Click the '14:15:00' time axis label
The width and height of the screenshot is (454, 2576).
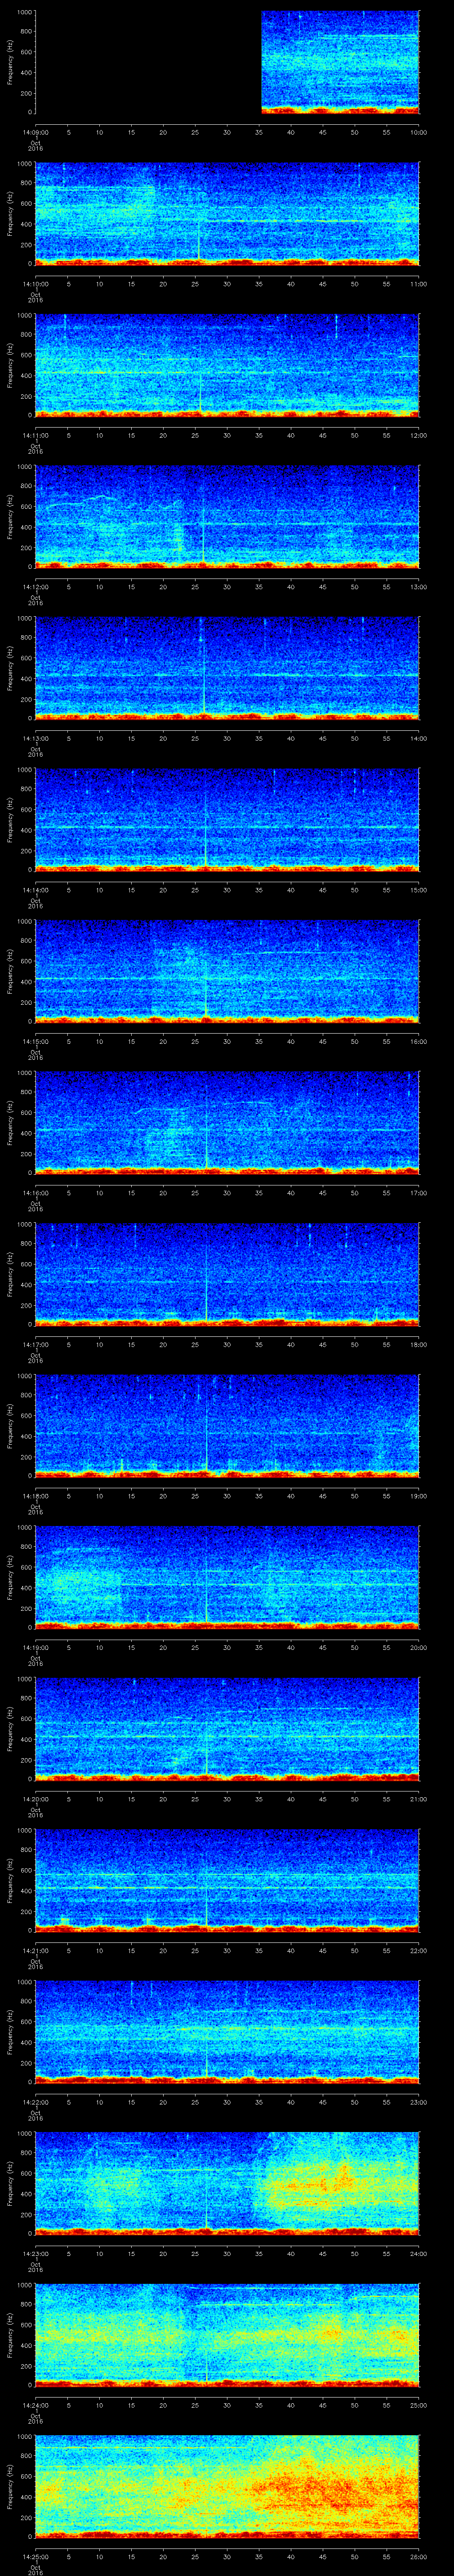pos(35,1041)
